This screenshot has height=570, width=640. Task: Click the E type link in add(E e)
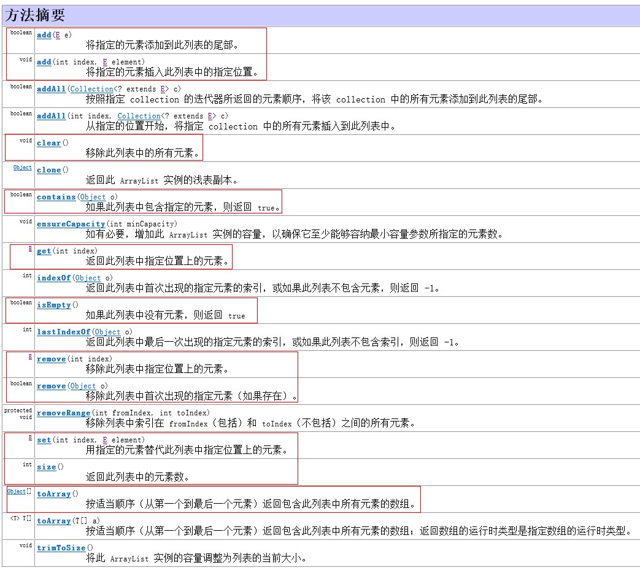click(x=58, y=35)
